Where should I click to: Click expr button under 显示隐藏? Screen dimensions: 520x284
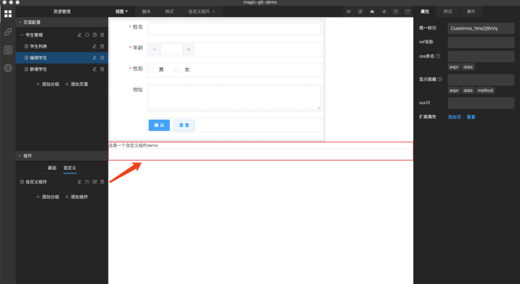click(454, 90)
